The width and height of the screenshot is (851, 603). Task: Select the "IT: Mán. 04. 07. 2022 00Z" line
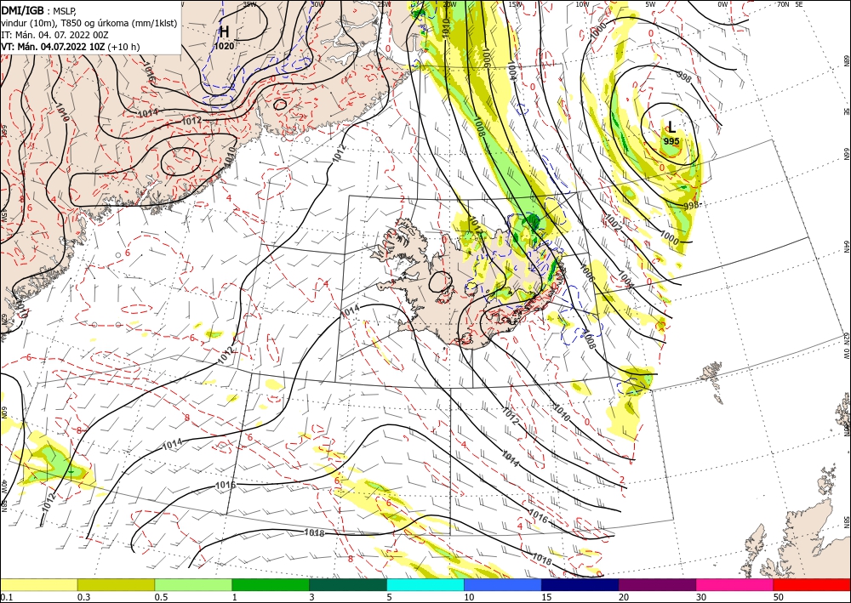coord(54,34)
